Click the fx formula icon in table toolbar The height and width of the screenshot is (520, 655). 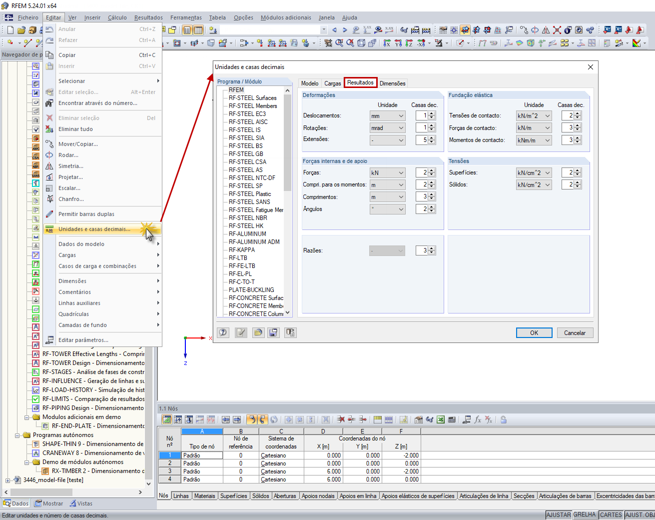pos(478,419)
